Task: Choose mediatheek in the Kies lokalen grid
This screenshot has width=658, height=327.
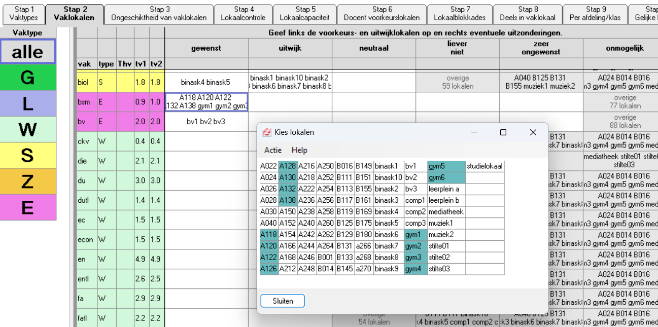Action: tap(446, 212)
